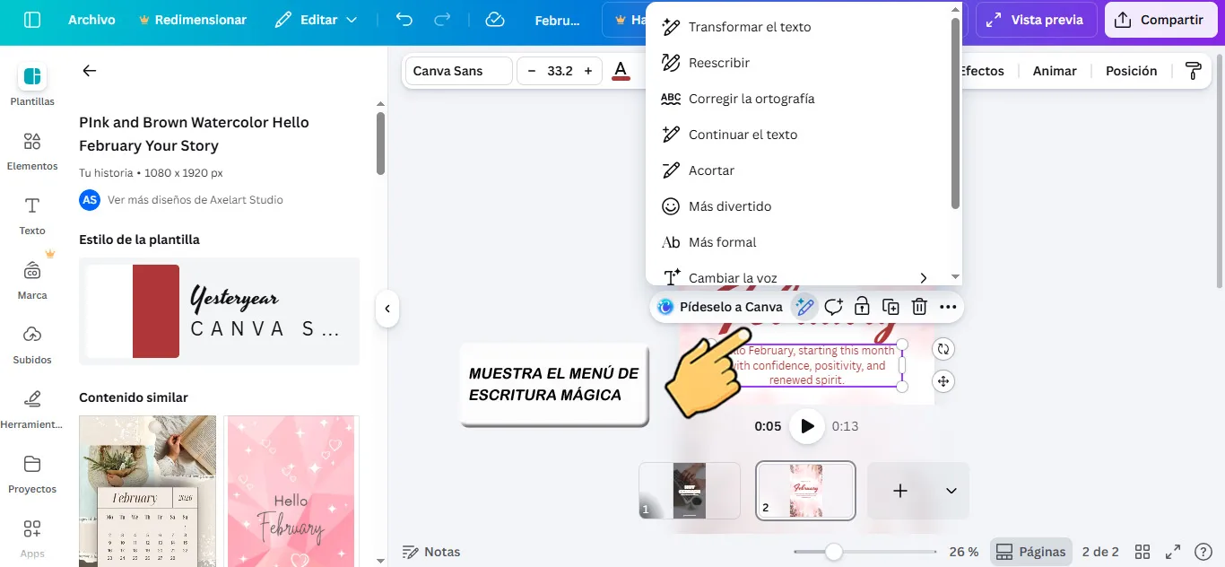Open the text color picker icon

click(621, 70)
